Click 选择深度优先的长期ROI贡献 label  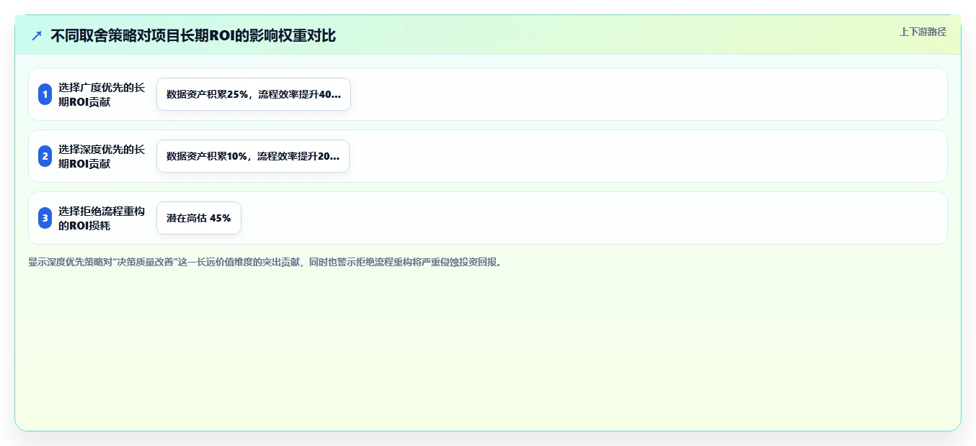(102, 156)
